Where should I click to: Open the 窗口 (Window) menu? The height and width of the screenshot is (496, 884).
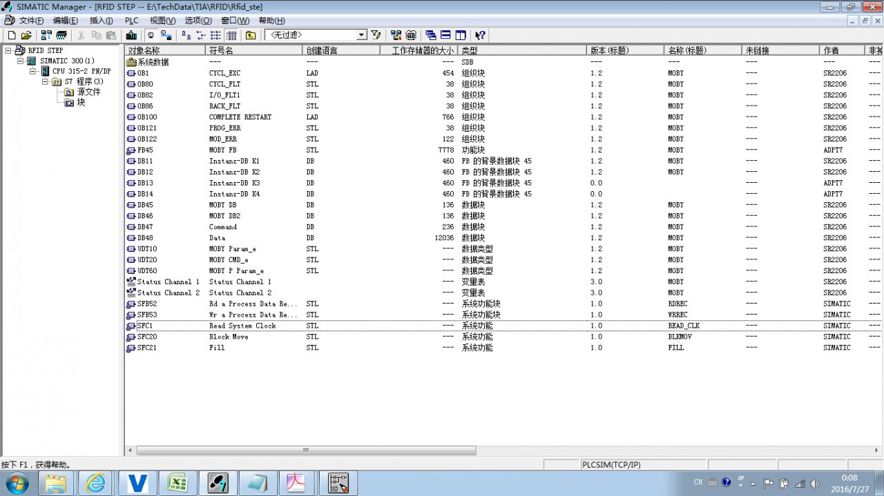(235, 21)
